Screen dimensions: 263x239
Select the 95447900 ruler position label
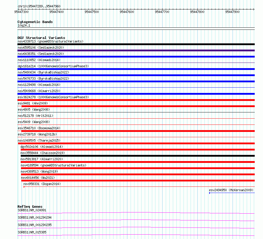point(232,12)
